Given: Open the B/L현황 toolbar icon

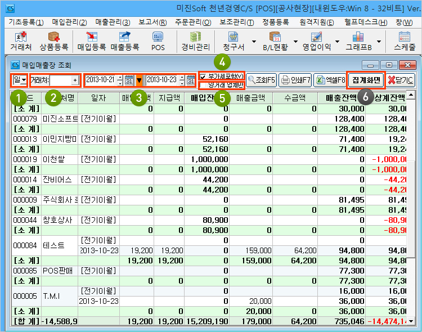Looking at the screenshot, I should point(275,41).
